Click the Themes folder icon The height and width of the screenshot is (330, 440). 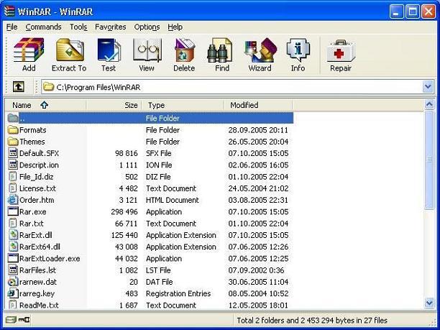coord(13,142)
